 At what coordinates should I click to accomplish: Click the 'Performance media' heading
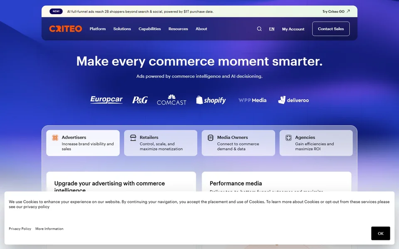[236, 183]
